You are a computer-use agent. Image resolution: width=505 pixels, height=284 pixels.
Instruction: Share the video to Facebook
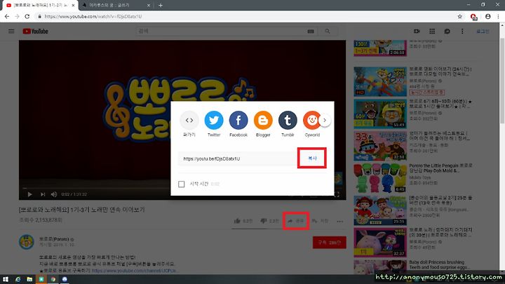[x=238, y=120]
